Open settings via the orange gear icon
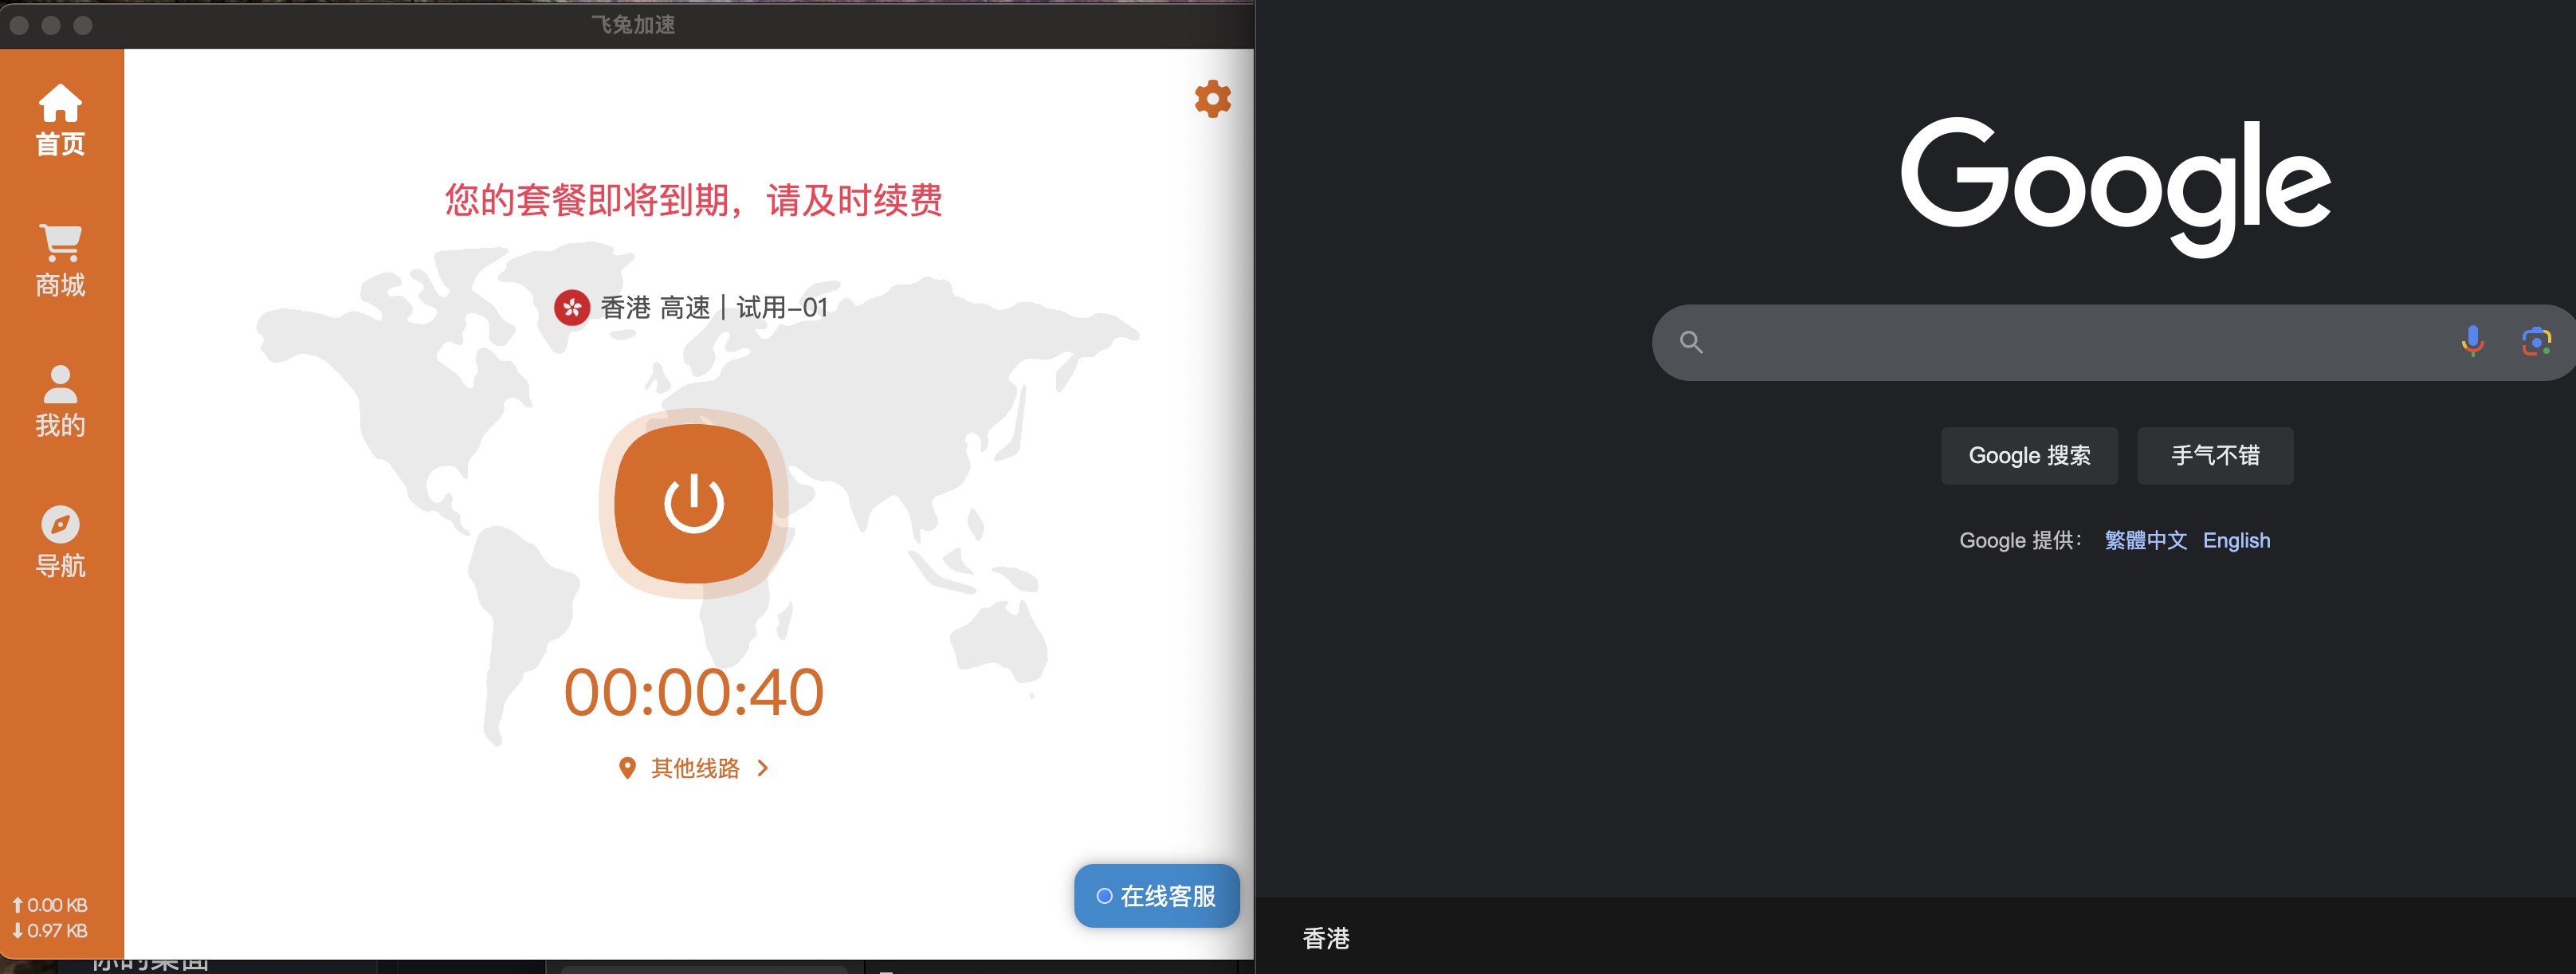2576x974 pixels. click(x=1212, y=99)
